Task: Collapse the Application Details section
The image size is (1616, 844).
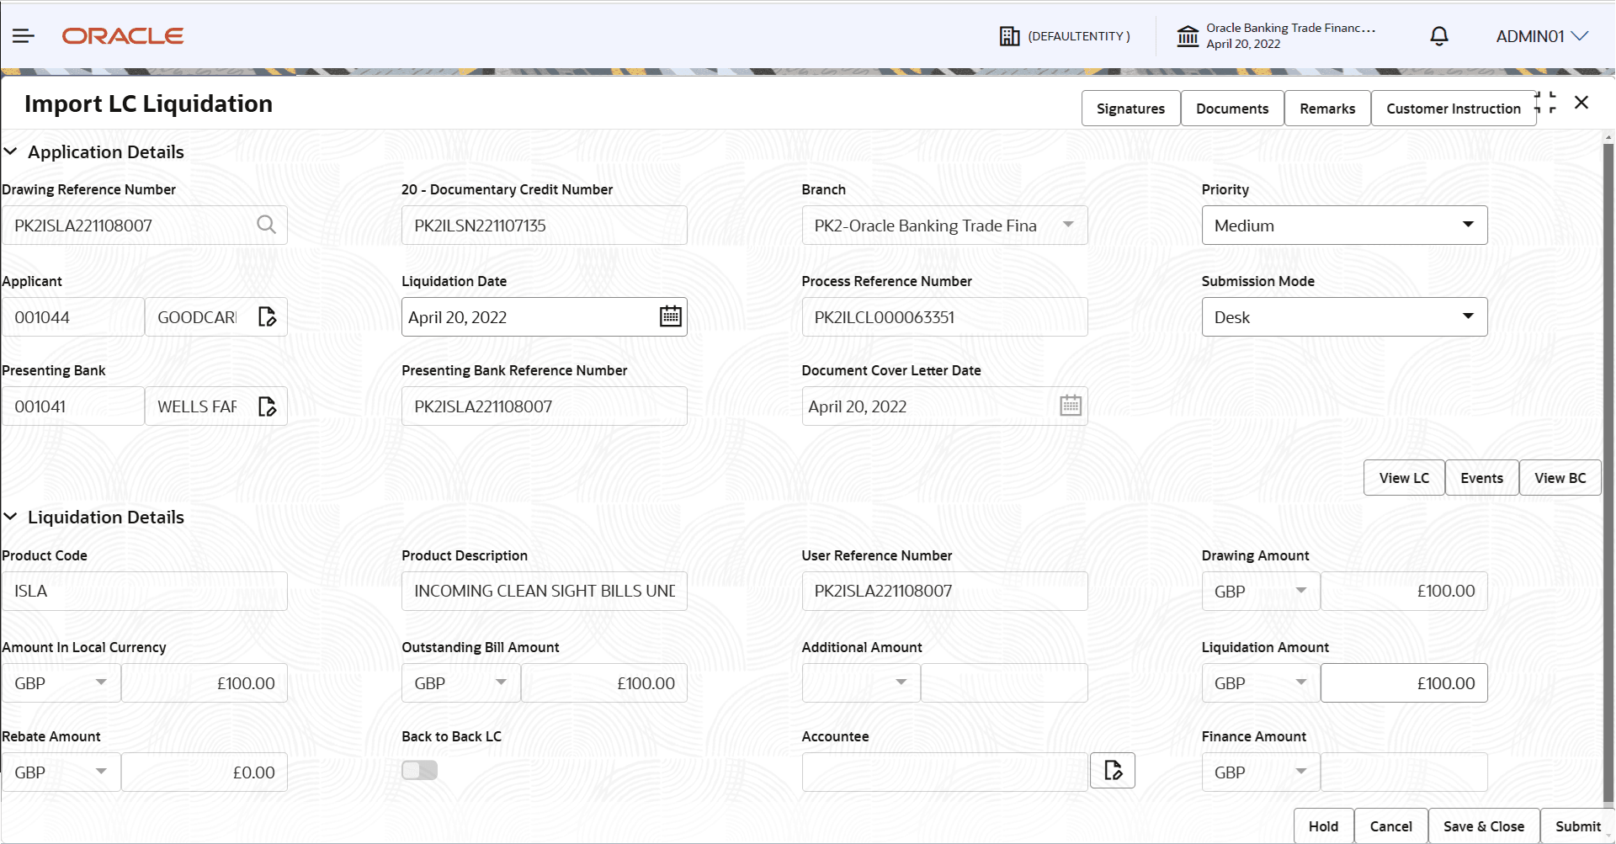Action: (x=11, y=151)
